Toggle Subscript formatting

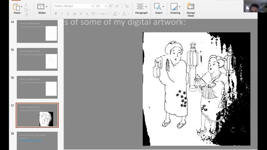point(87,14)
